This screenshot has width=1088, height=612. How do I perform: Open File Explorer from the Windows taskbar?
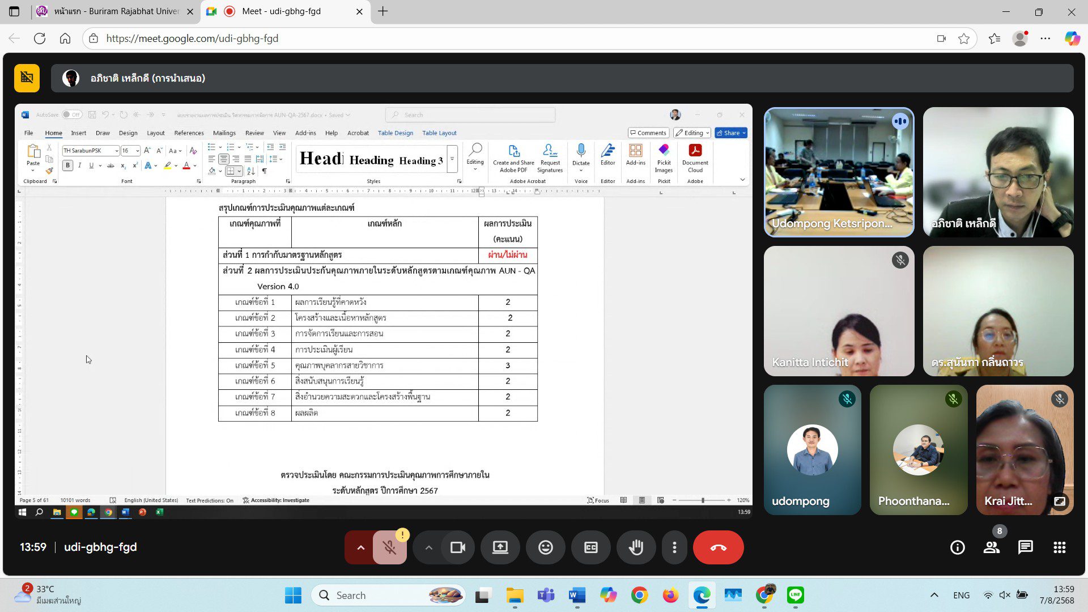[515, 595]
